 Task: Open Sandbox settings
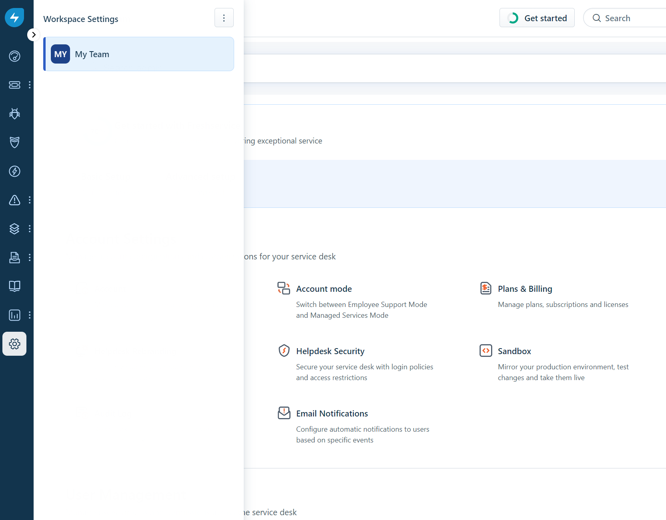click(x=514, y=351)
